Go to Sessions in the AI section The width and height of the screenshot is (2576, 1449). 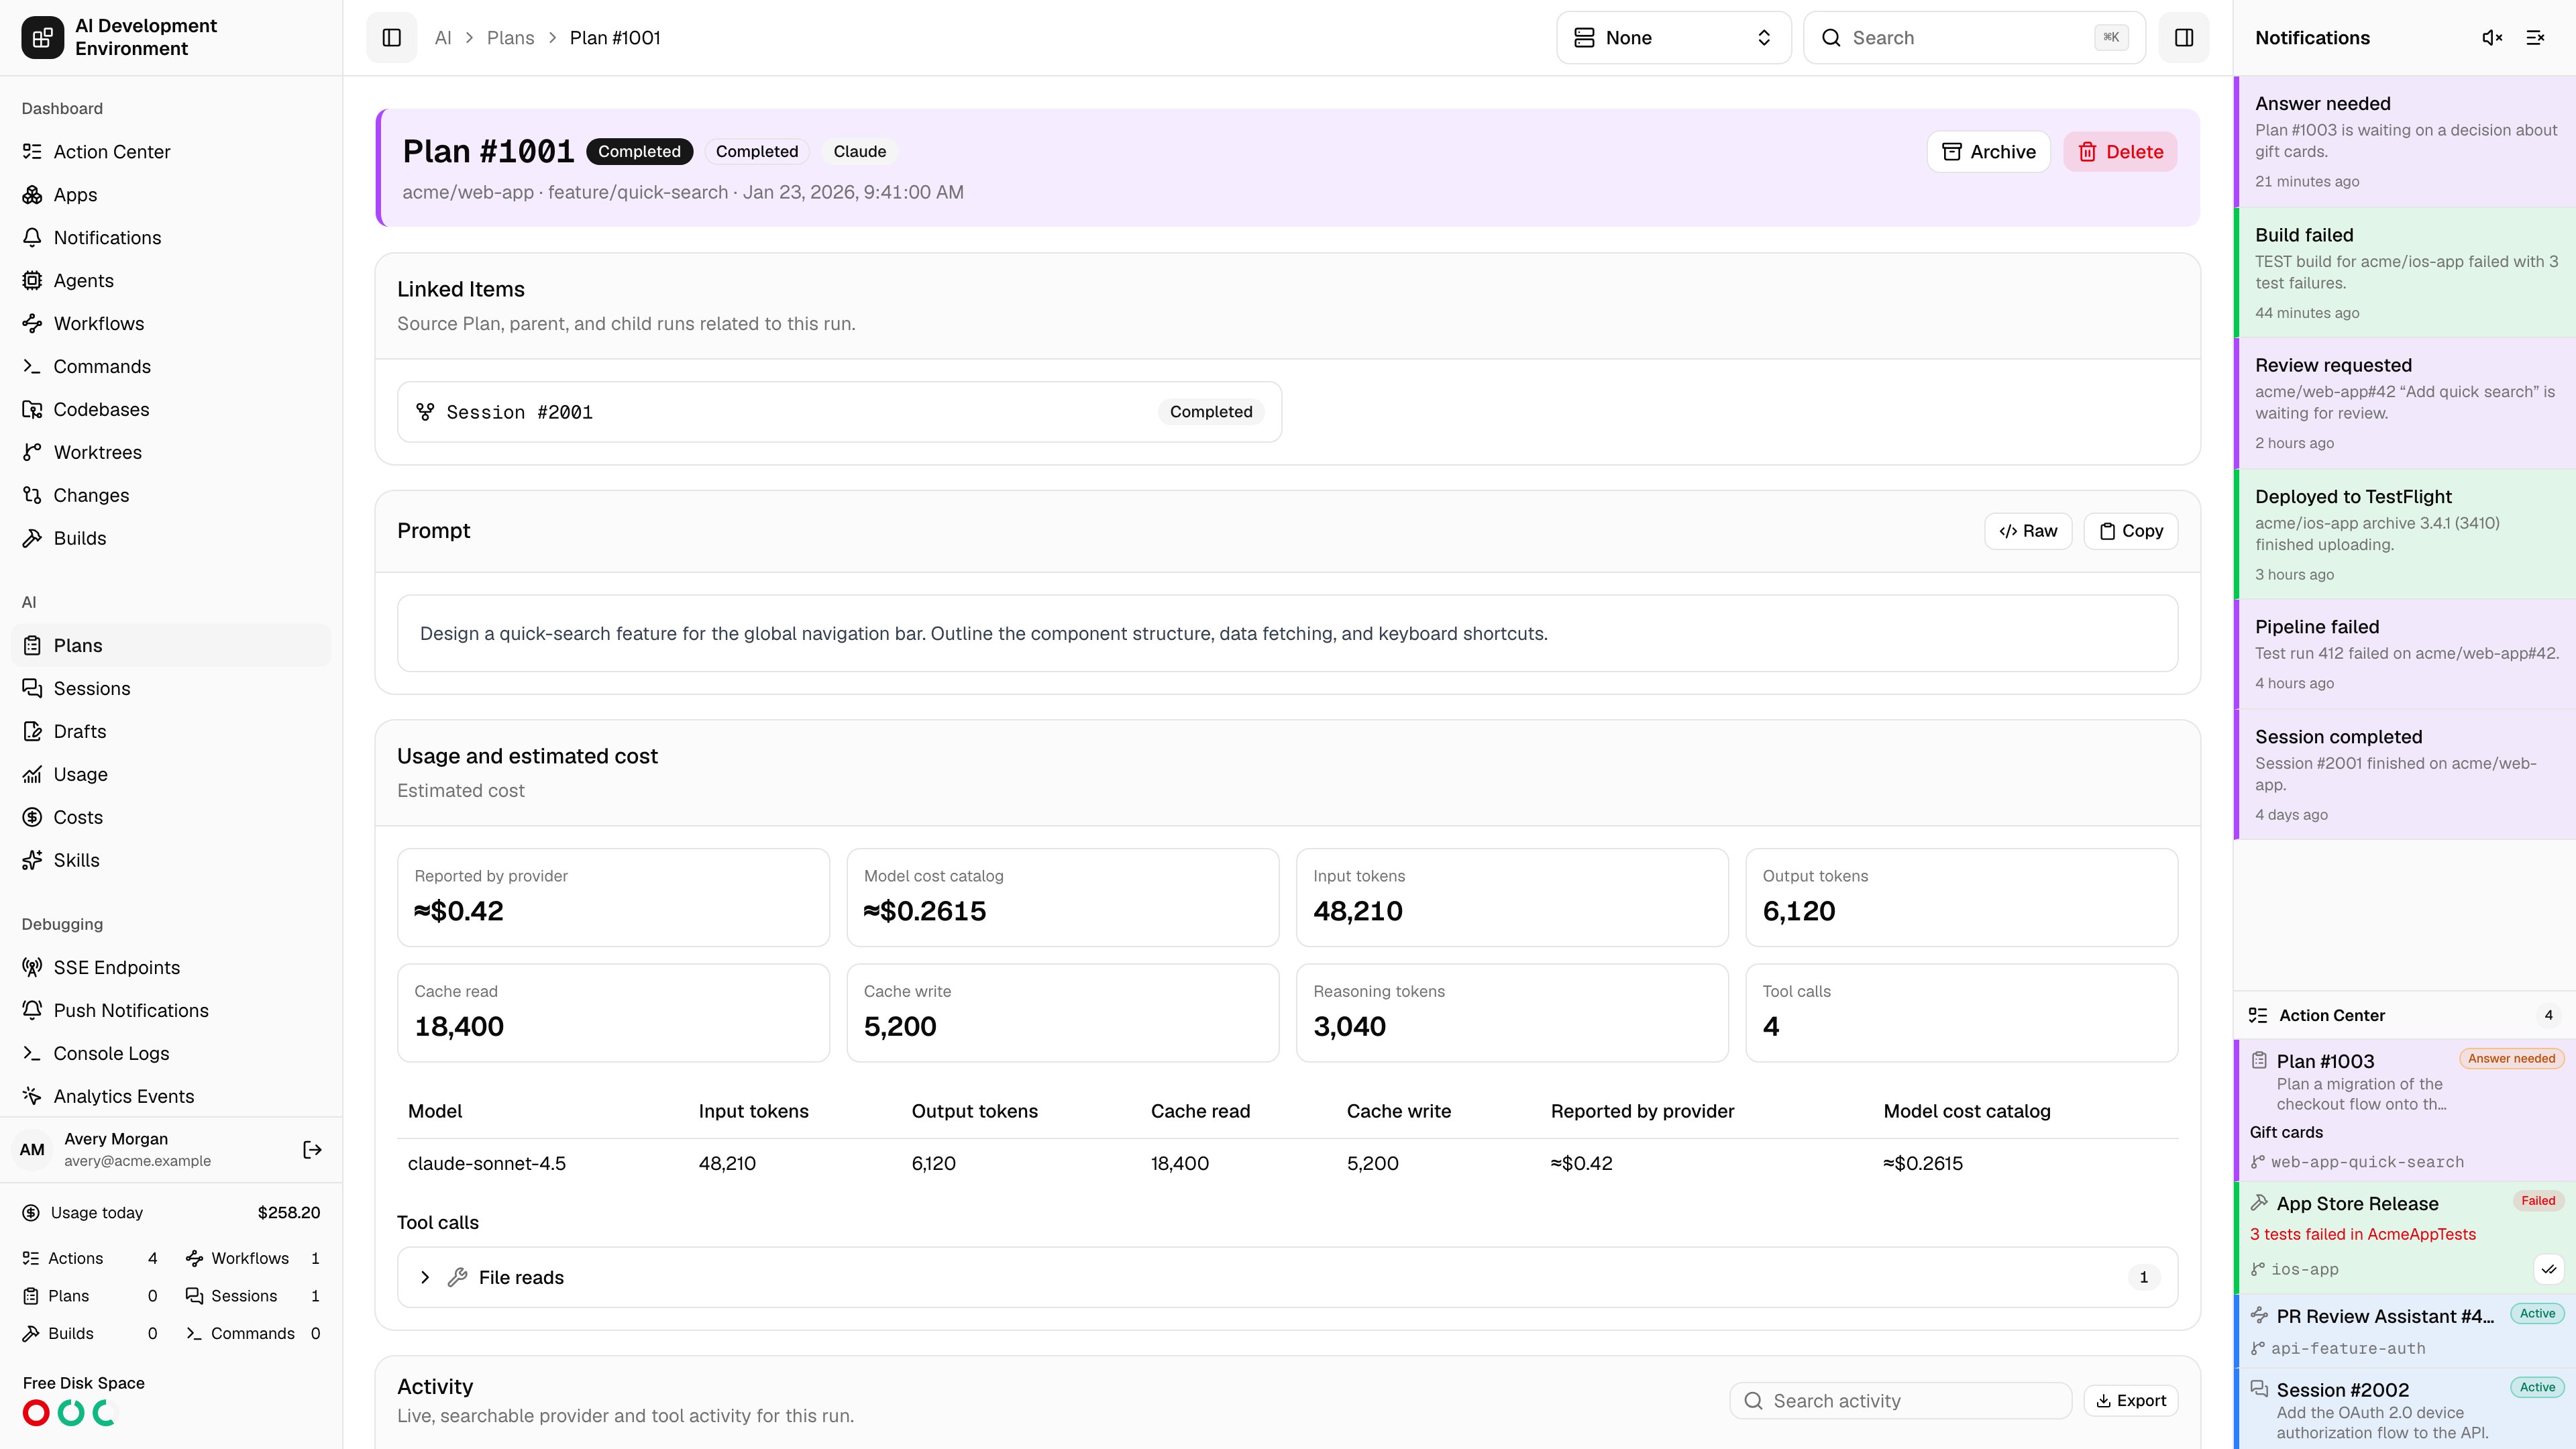click(171, 689)
